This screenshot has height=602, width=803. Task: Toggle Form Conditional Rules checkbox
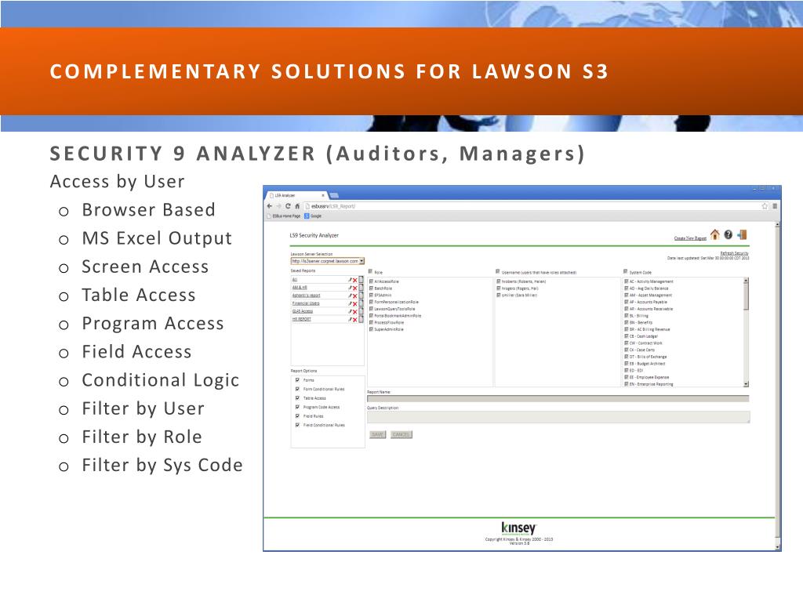(x=297, y=389)
